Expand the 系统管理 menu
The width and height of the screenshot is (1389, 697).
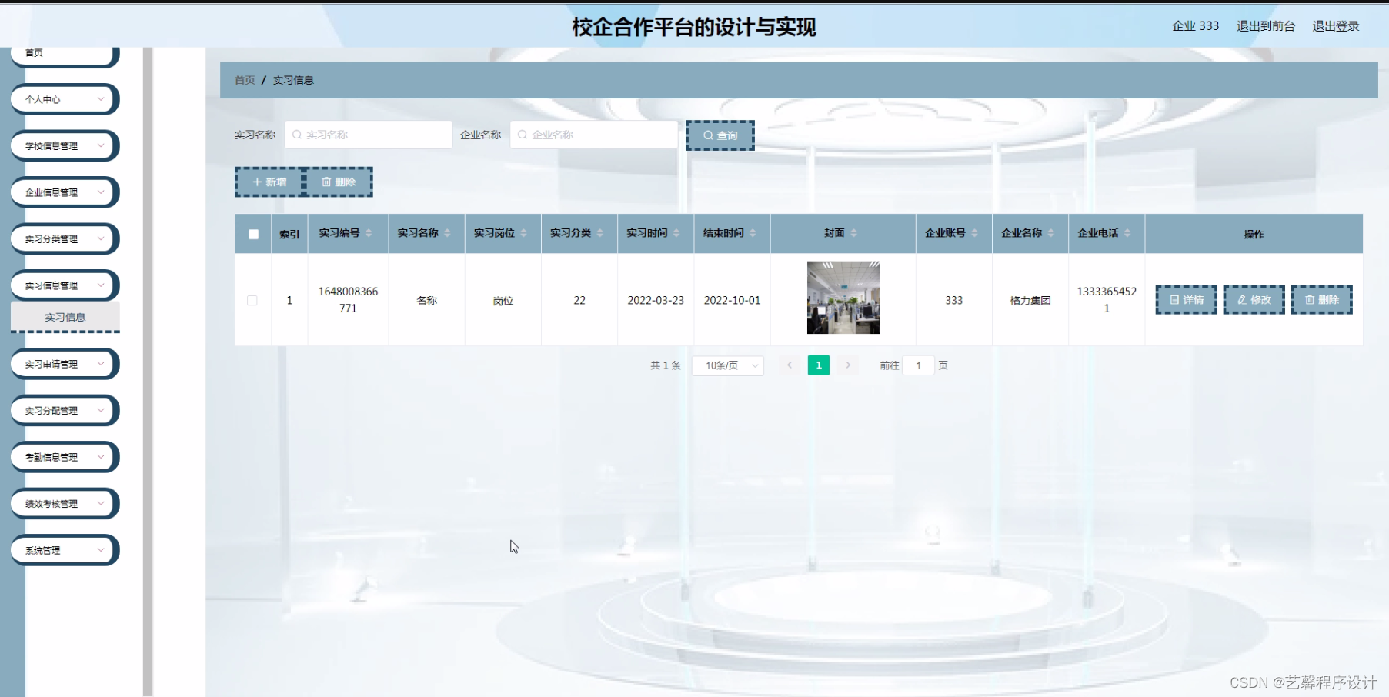pyautogui.click(x=64, y=550)
